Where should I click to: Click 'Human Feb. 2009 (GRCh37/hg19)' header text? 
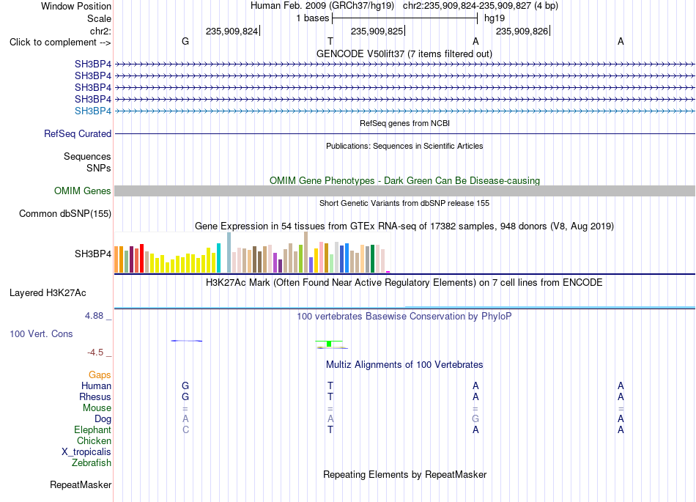(x=322, y=6)
